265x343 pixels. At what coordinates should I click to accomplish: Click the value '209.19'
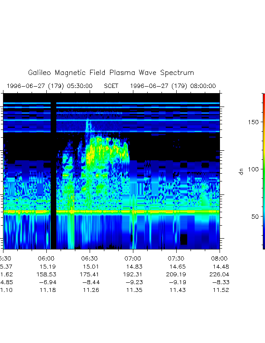[176, 274]
